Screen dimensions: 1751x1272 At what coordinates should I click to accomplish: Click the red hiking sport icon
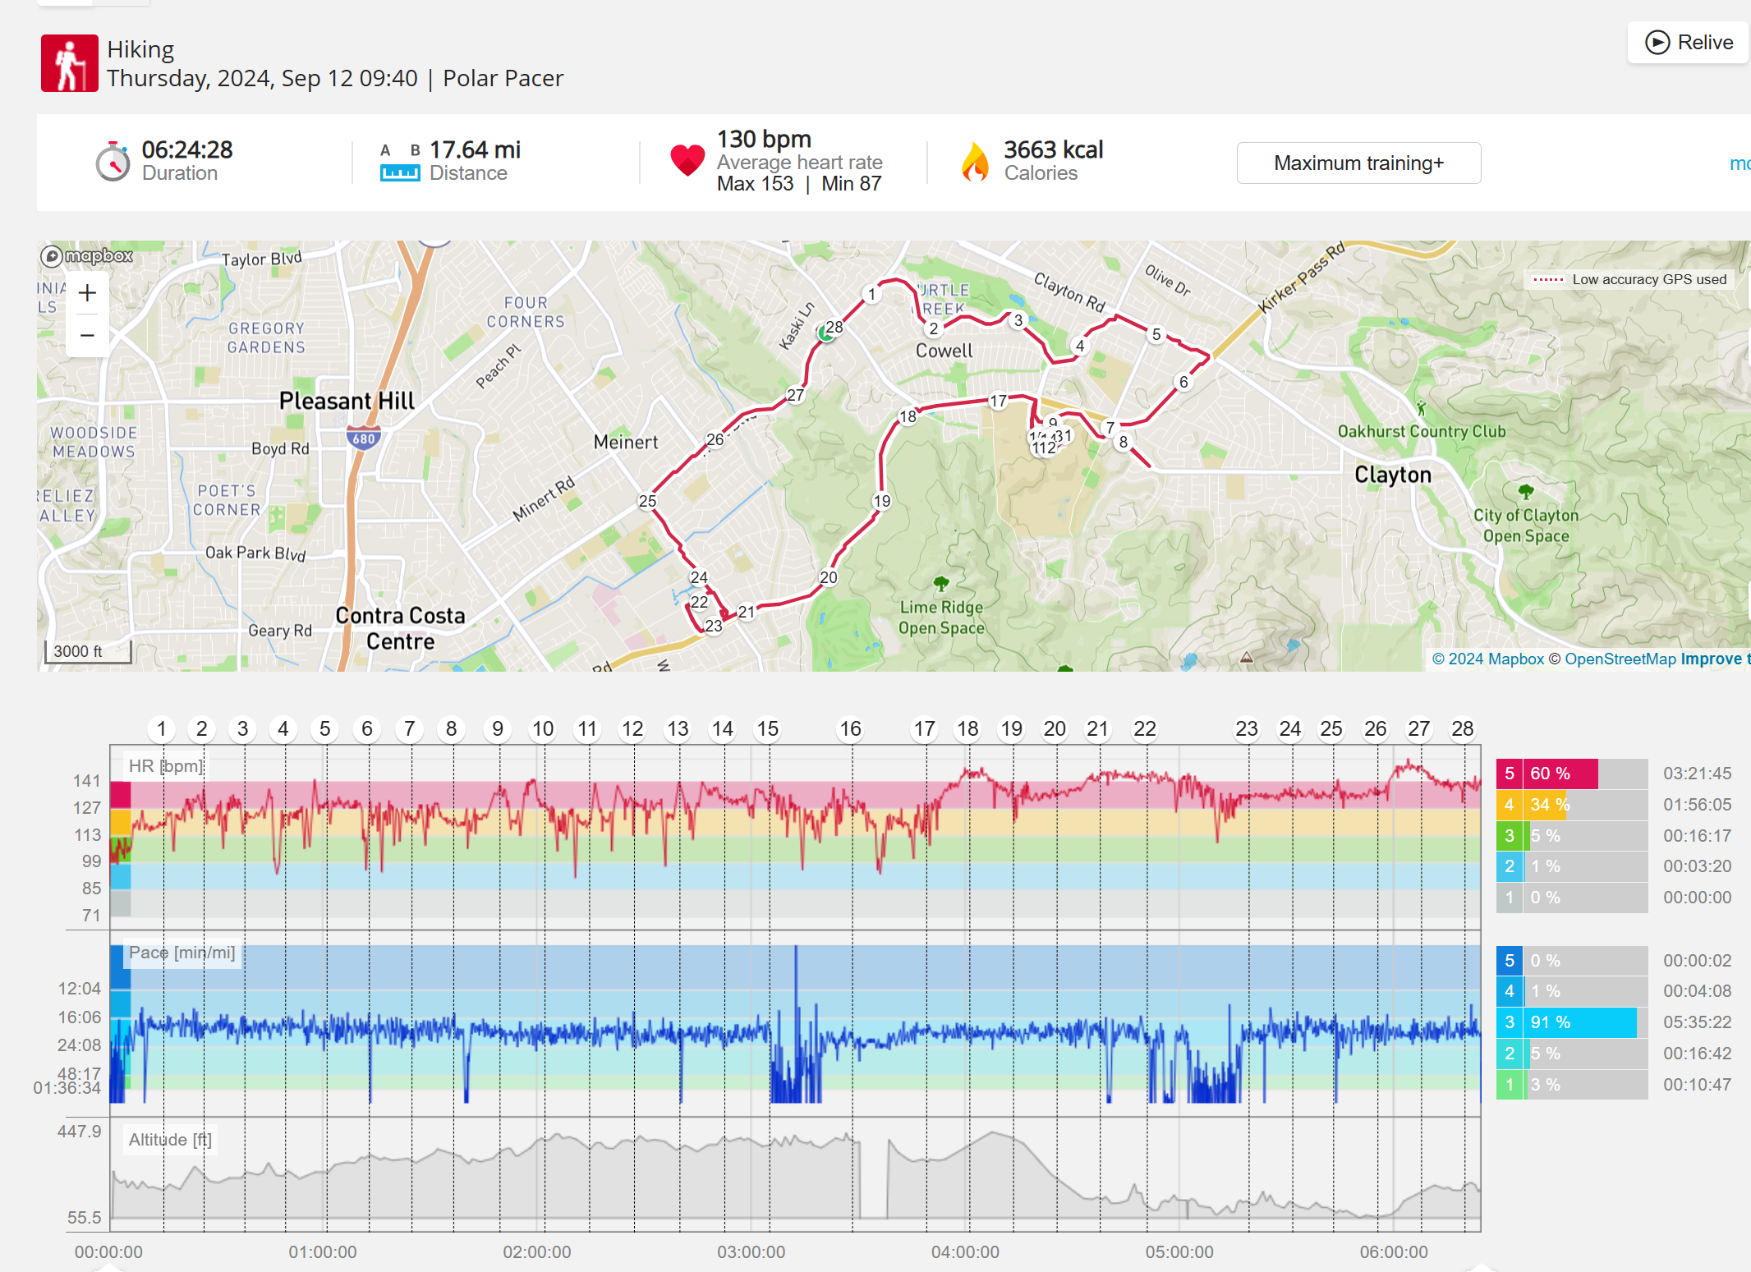(70, 63)
